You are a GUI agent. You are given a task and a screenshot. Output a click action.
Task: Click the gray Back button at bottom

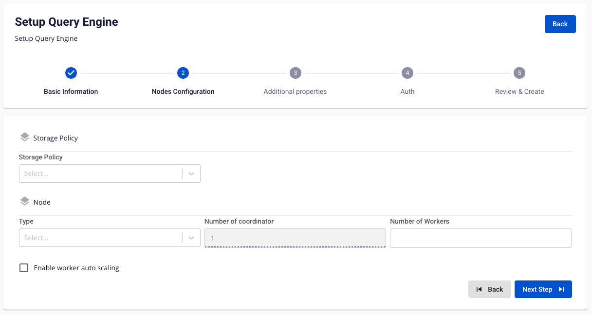click(x=489, y=289)
